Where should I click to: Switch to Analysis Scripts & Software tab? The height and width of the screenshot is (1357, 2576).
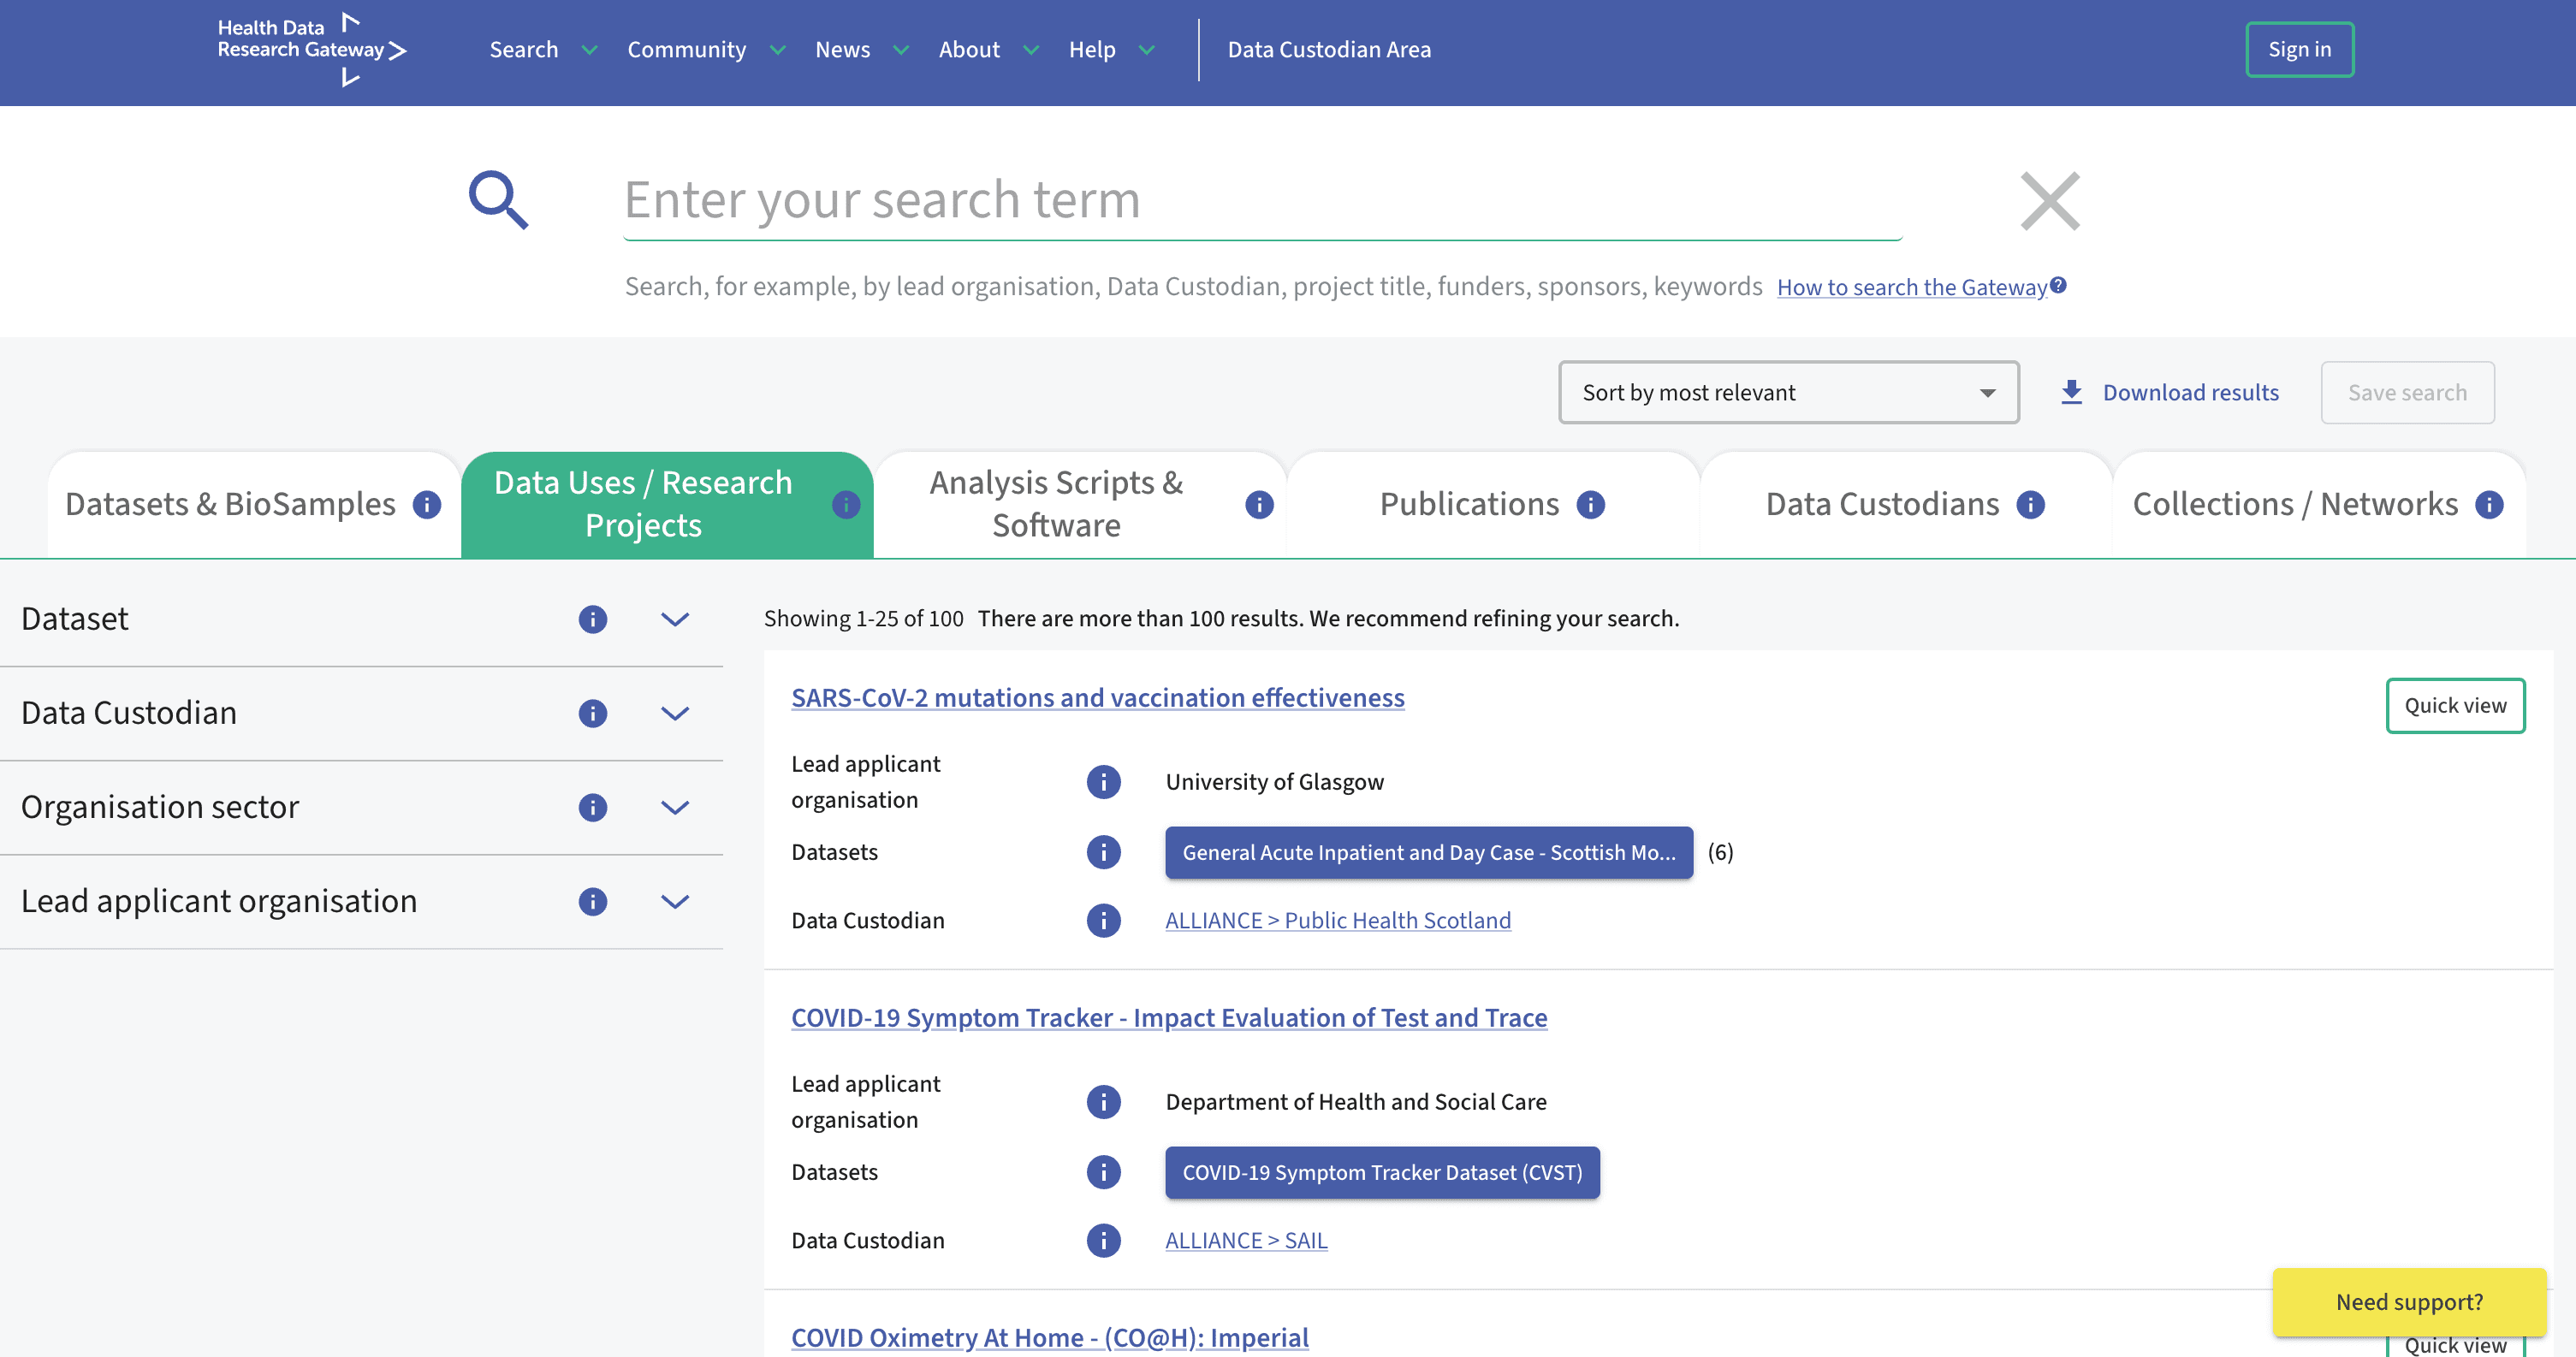pyautogui.click(x=1080, y=505)
